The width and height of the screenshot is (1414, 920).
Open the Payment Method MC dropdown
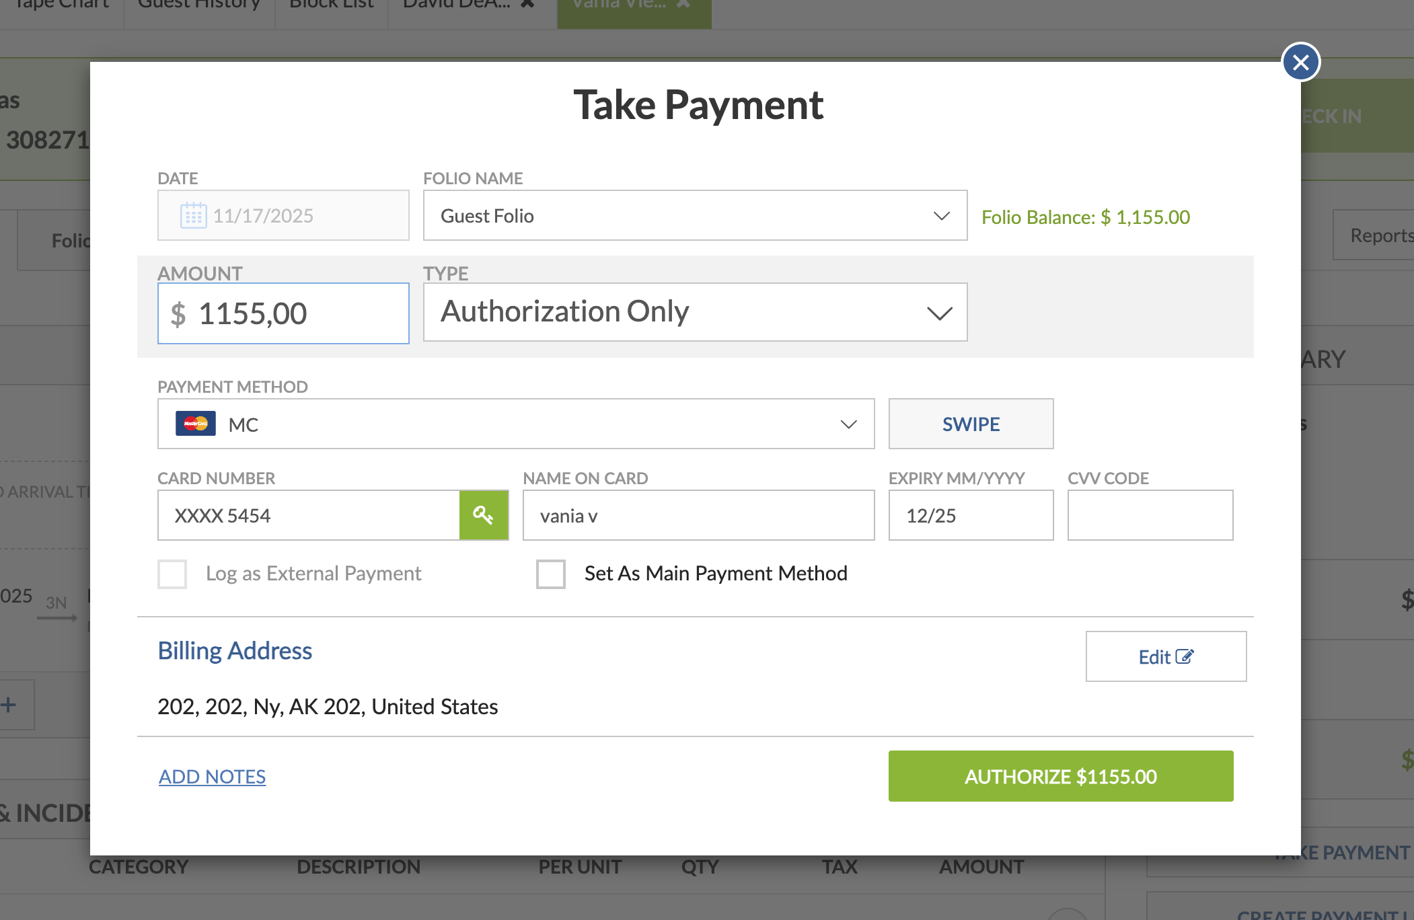click(x=515, y=424)
